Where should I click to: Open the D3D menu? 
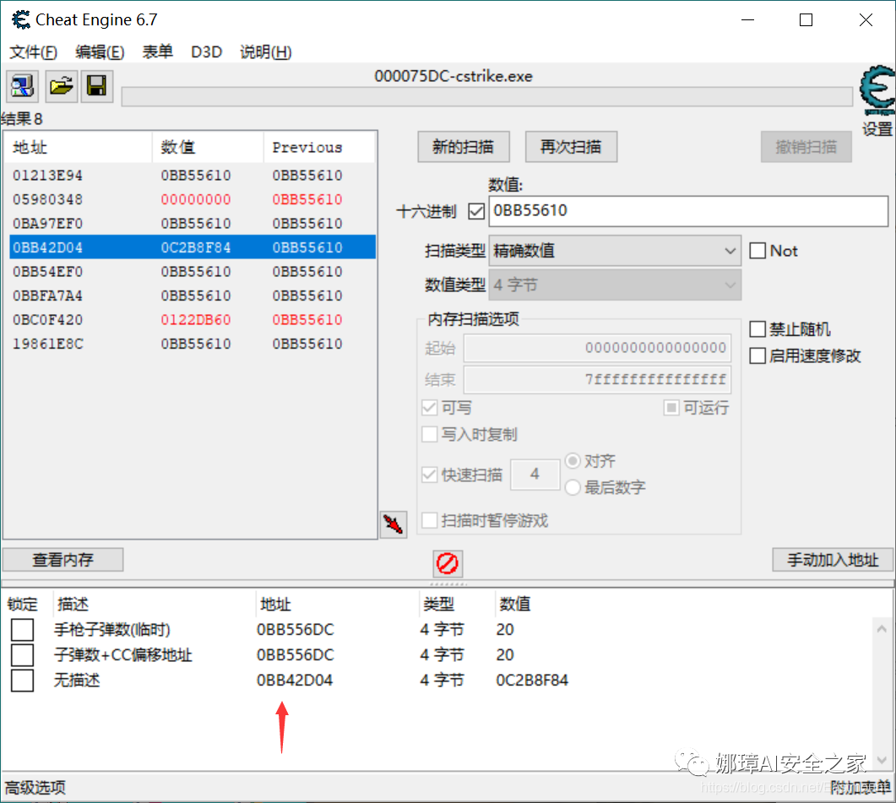pyautogui.click(x=206, y=52)
